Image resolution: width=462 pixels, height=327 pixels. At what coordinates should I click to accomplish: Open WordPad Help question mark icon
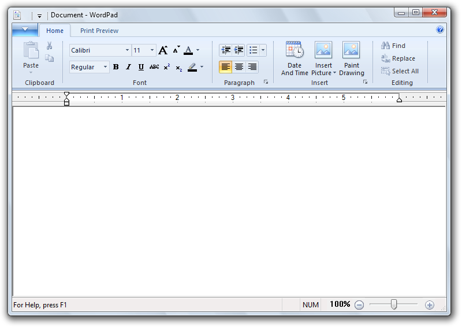point(440,29)
